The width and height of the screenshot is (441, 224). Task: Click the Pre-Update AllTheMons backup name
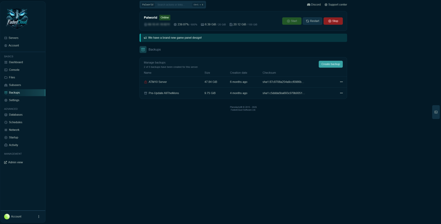[164, 93]
